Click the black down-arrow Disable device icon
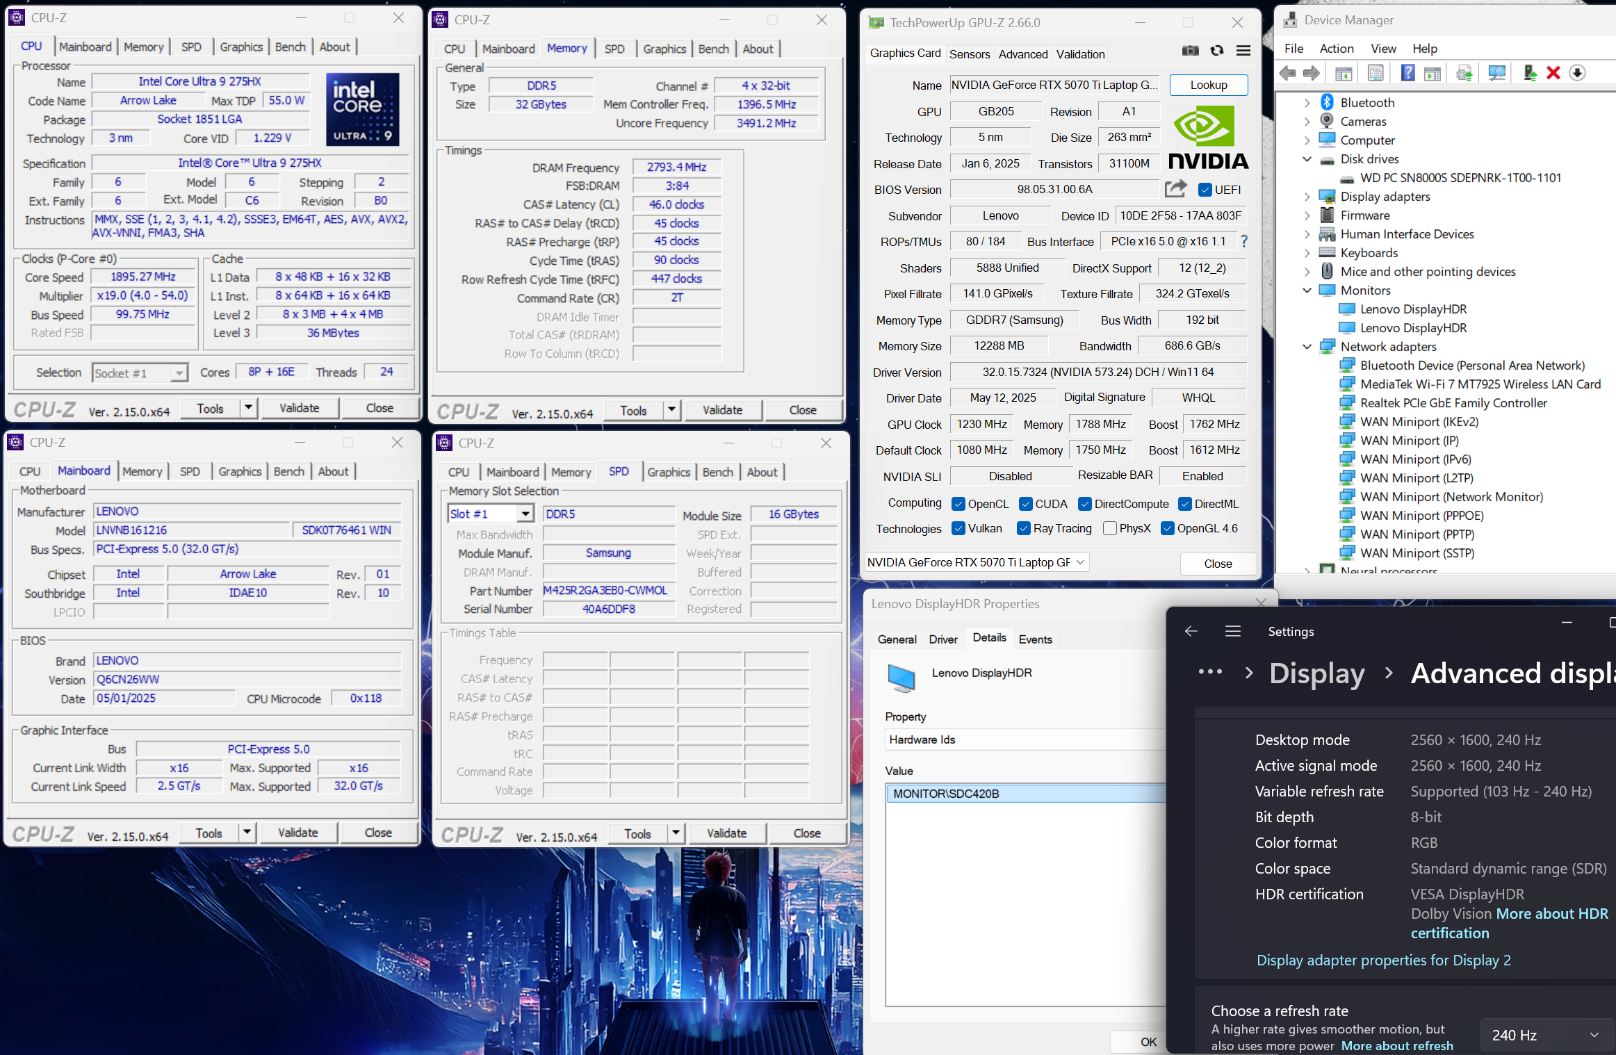Viewport: 1616px width, 1055px height. click(x=1577, y=73)
